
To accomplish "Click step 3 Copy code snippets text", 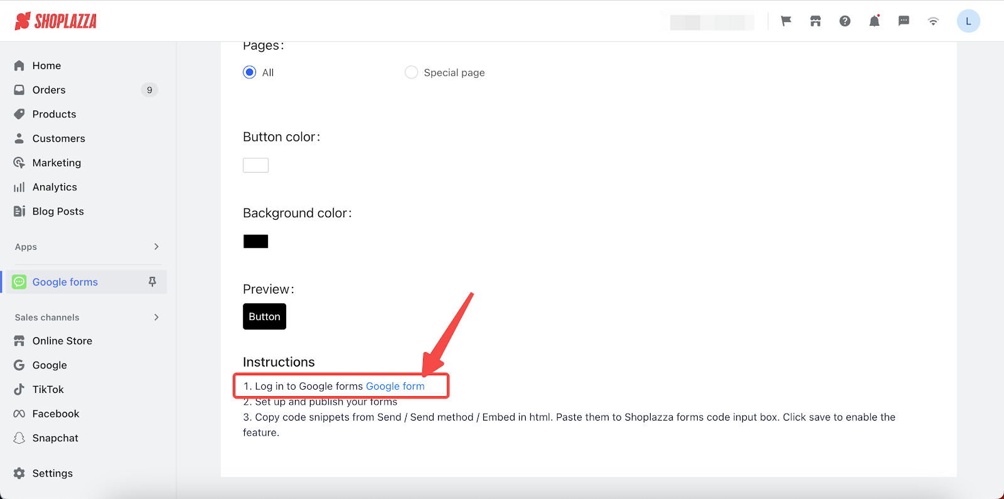I will click(569, 425).
